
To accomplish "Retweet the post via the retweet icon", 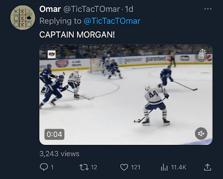I will point(84,167).
